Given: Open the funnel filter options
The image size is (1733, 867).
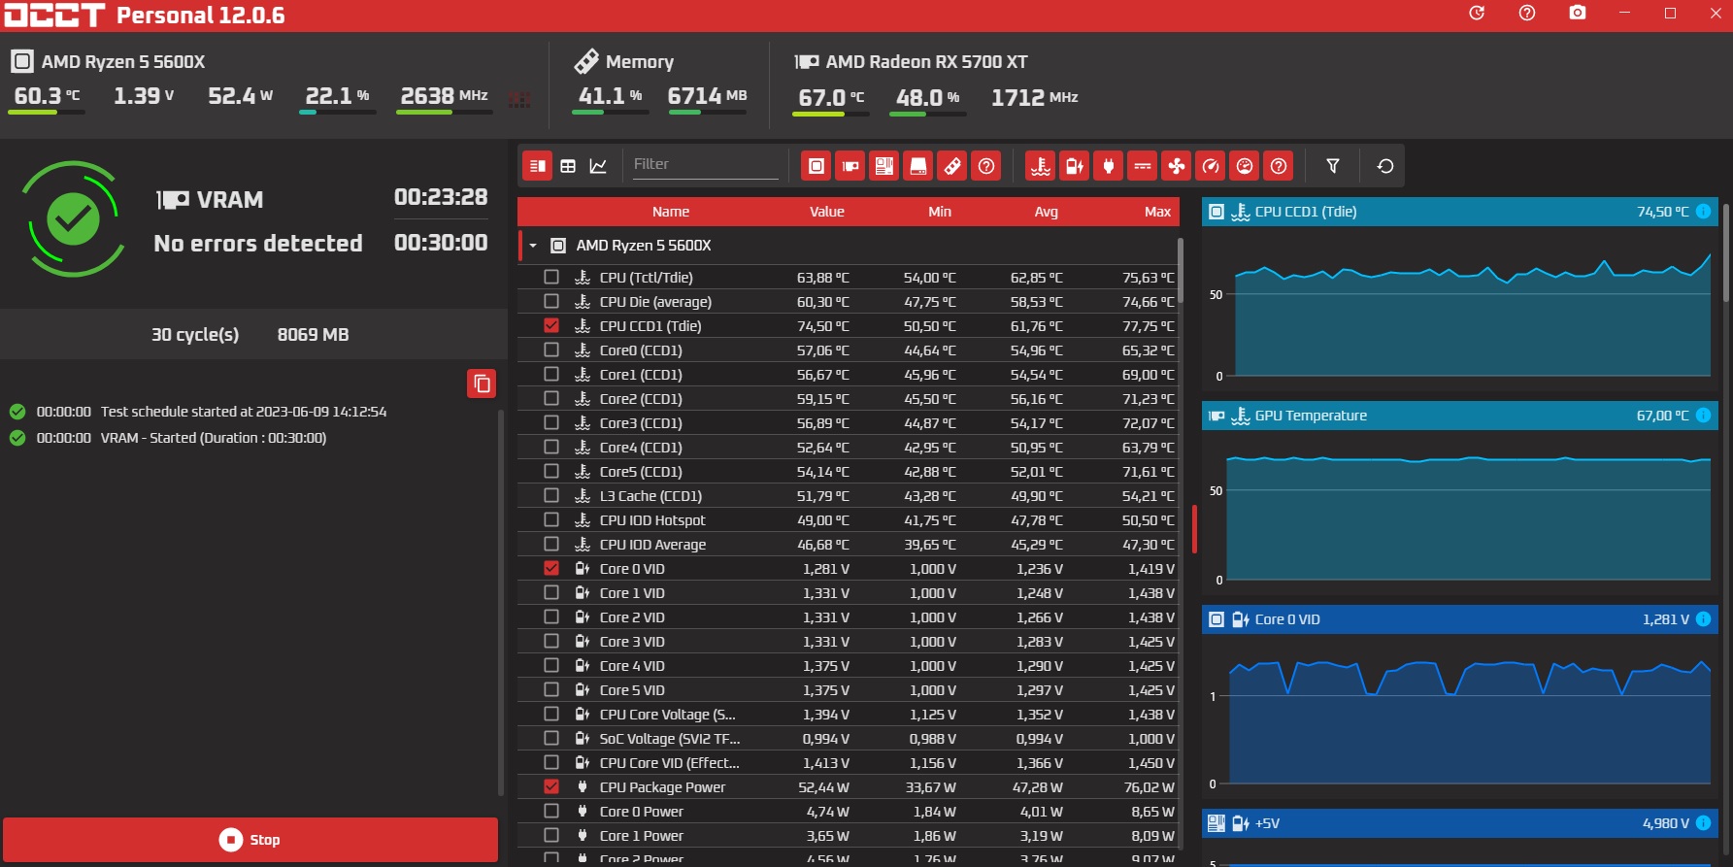Looking at the screenshot, I should pyautogui.click(x=1333, y=166).
